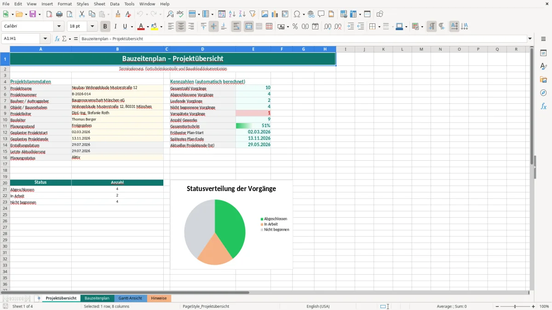This screenshot has width=552, height=310.
Task: Click the Clear Direct Formatting icon
Action: [128, 14]
